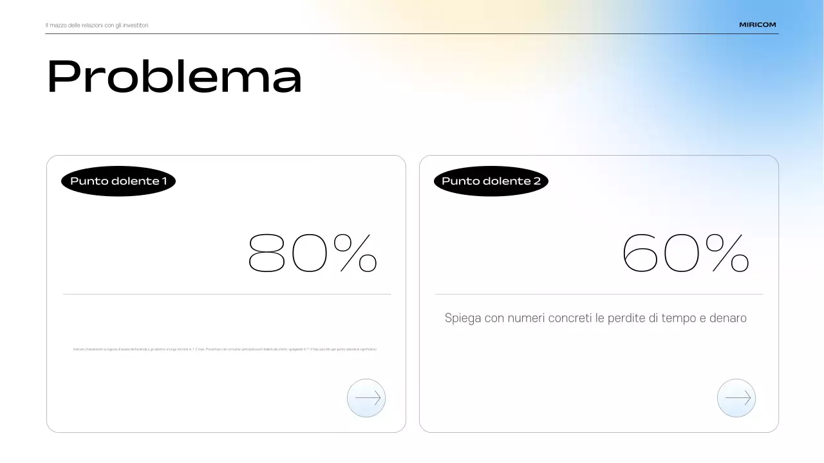Click the MIRICOM logo

(758, 25)
